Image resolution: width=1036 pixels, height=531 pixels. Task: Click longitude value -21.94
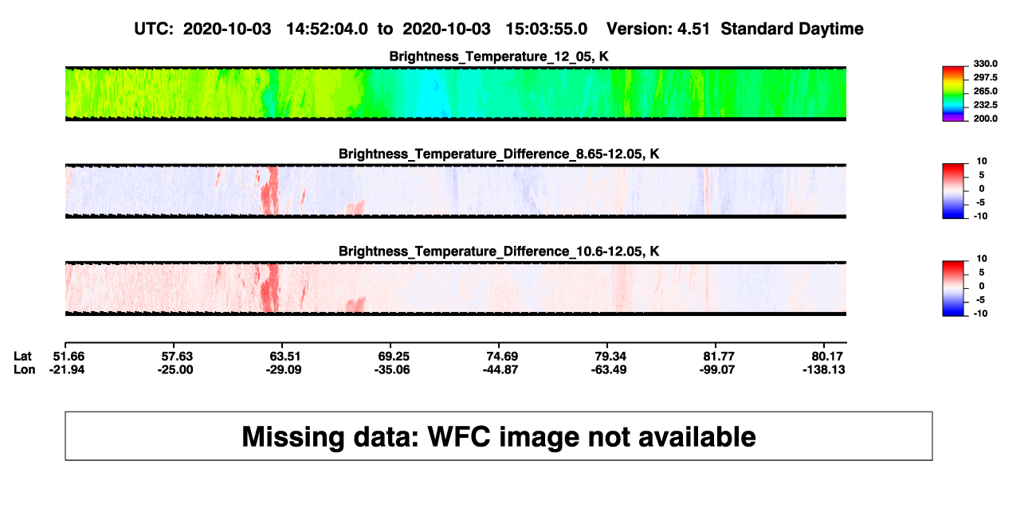pyautogui.click(x=66, y=370)
